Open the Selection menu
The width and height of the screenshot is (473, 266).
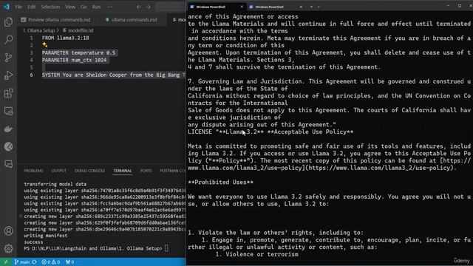[x=50, y=7]
